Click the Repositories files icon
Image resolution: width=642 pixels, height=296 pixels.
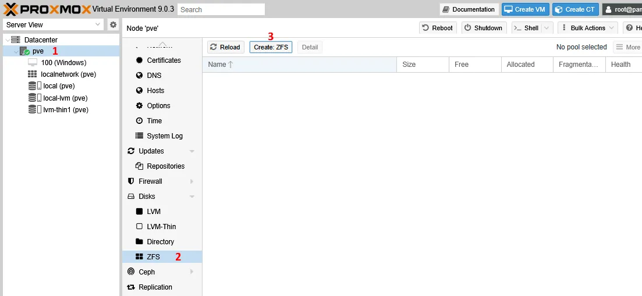pos(139,166)
